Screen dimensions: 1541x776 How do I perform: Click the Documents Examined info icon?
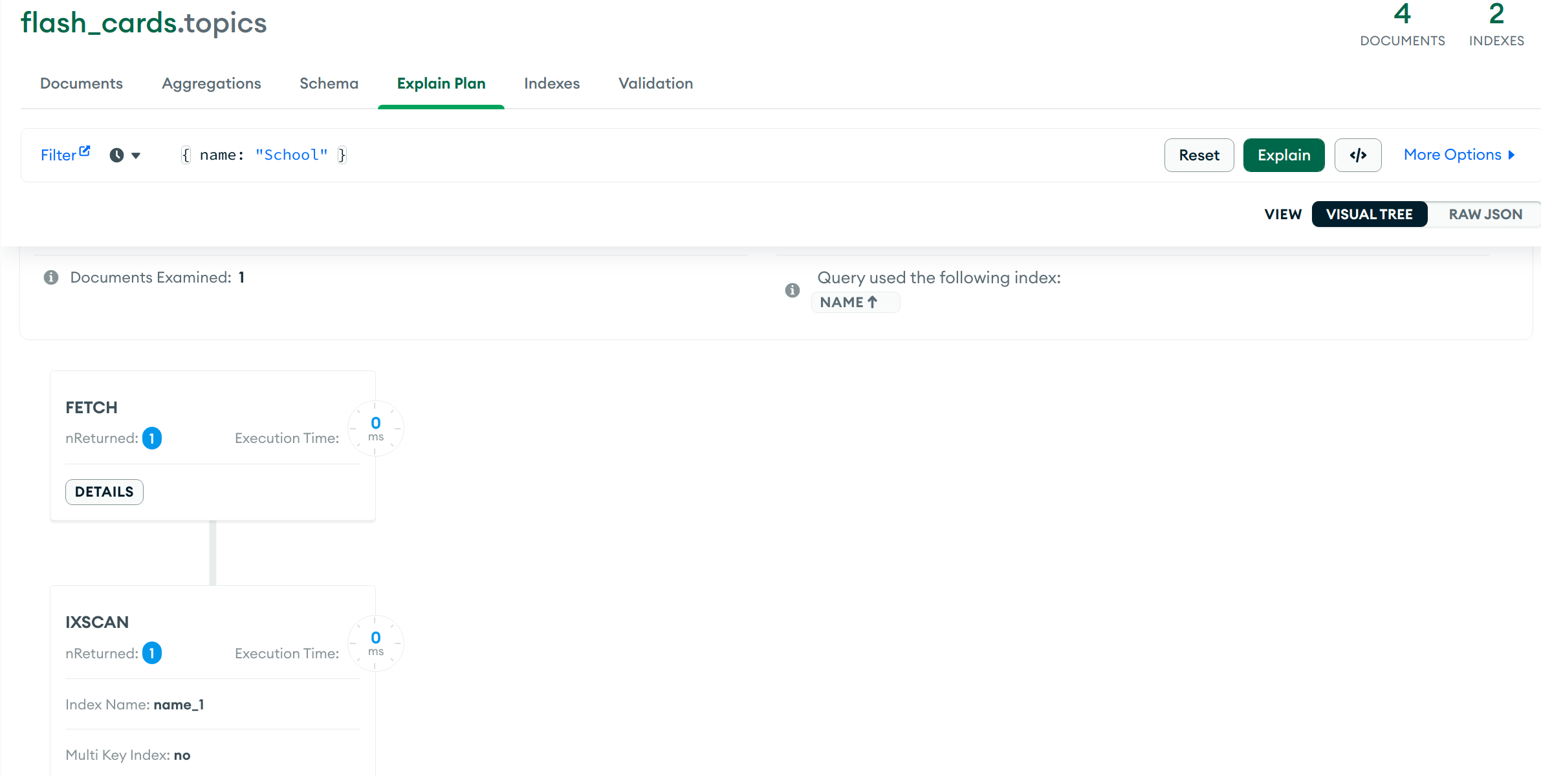(51, 277)
